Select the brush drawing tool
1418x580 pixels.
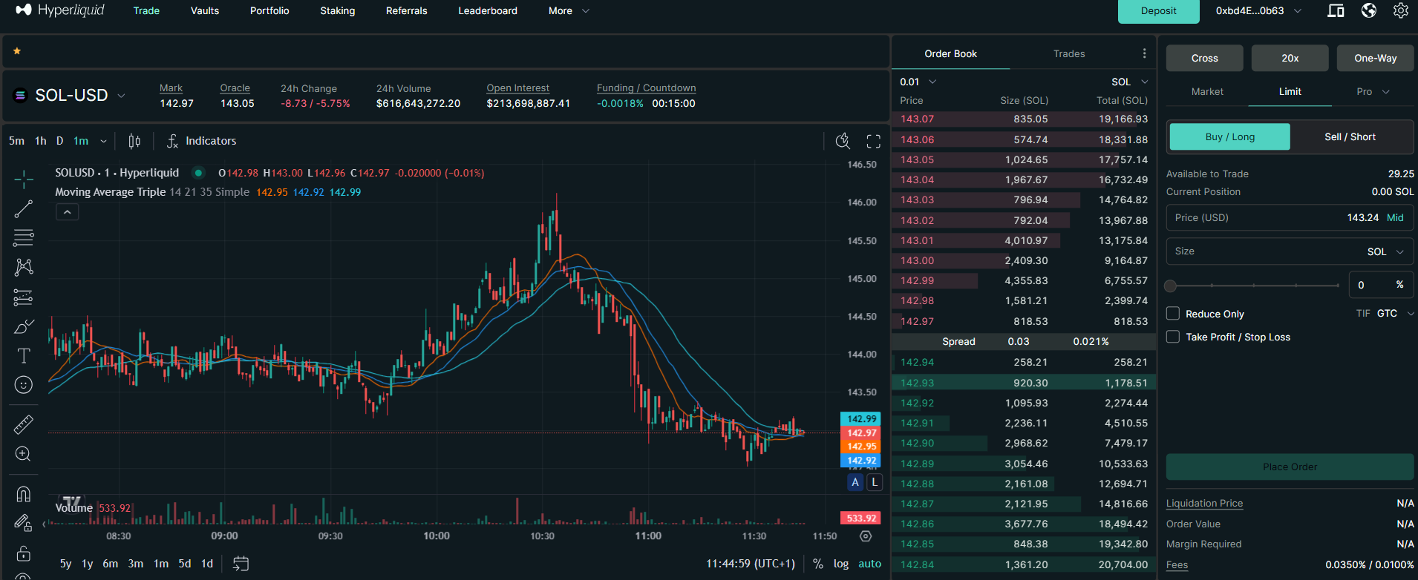pos(24,326)
